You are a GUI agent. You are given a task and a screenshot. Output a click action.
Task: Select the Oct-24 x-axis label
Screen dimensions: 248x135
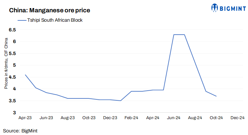point(216,118)
